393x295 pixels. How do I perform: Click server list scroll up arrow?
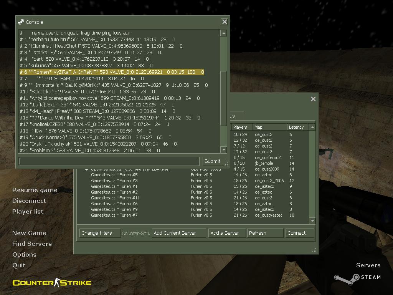(x=312, y=127)
